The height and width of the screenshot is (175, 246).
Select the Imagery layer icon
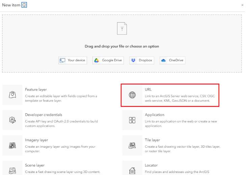12,145
